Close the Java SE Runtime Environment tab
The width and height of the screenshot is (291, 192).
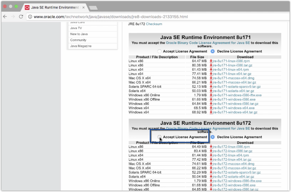click(x=83, y=7)
